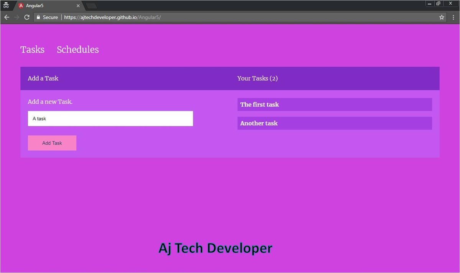Open the Chrome menu three-dots icon

click(x=453, y=17)
